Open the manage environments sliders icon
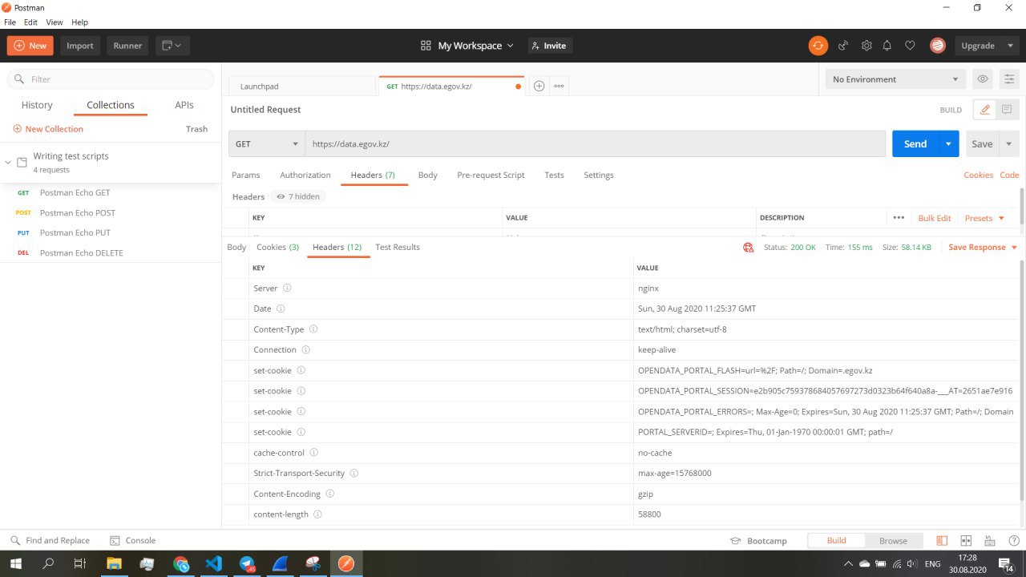The width and height of the screenshot is (1026, 577). [x=1009, y=79]
